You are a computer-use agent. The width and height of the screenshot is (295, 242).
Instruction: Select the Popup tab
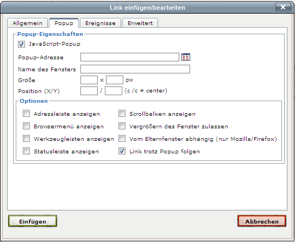pyautogui.click(x=64, y=23)
